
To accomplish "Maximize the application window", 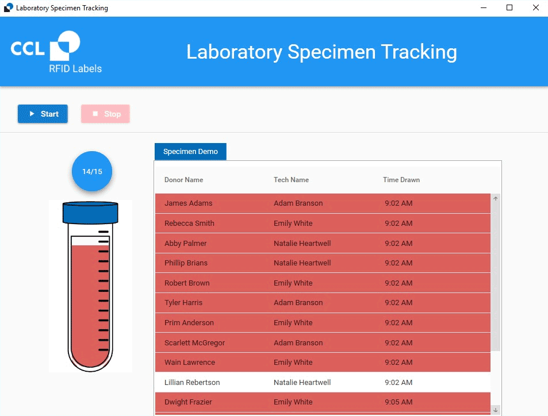I will (x=509, y=8).
